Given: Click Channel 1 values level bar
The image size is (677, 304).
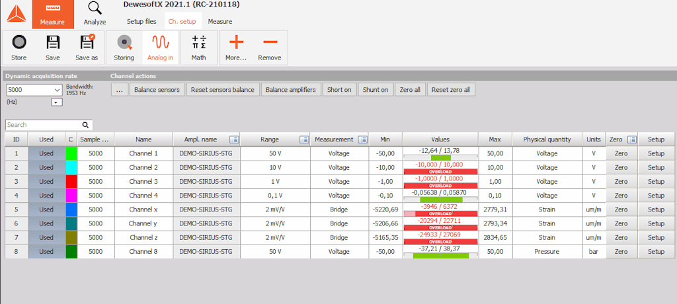Looking at the screenshot, I should [440, 157].
